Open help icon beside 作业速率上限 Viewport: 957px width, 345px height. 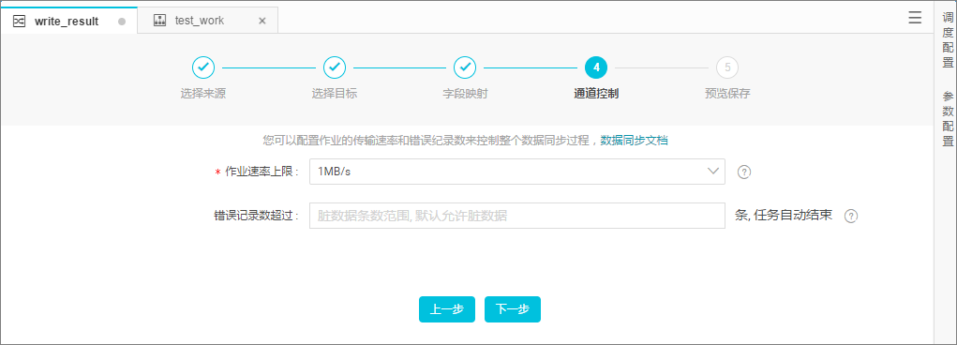click(743, 172)
